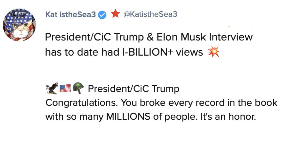Image resolution: width=291 pixels, height=146 pixels.
Task: Click the blue verified checkmark badge
Action: [102, 15]
